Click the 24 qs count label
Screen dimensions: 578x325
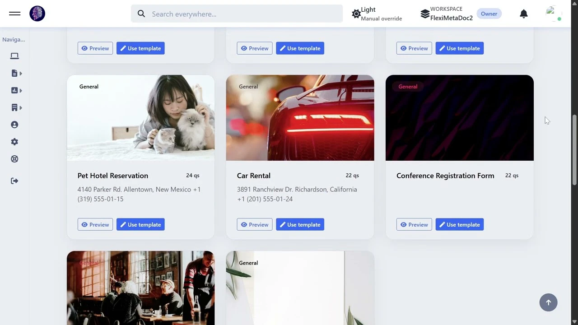193,176
